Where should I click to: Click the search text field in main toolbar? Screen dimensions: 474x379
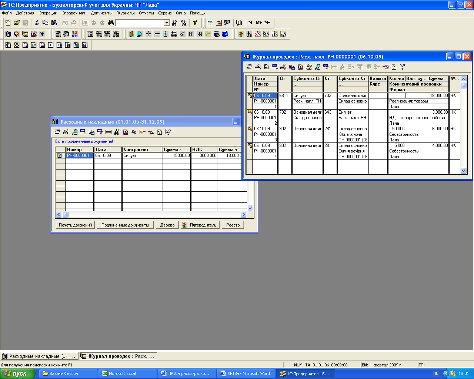pos(140,23)
